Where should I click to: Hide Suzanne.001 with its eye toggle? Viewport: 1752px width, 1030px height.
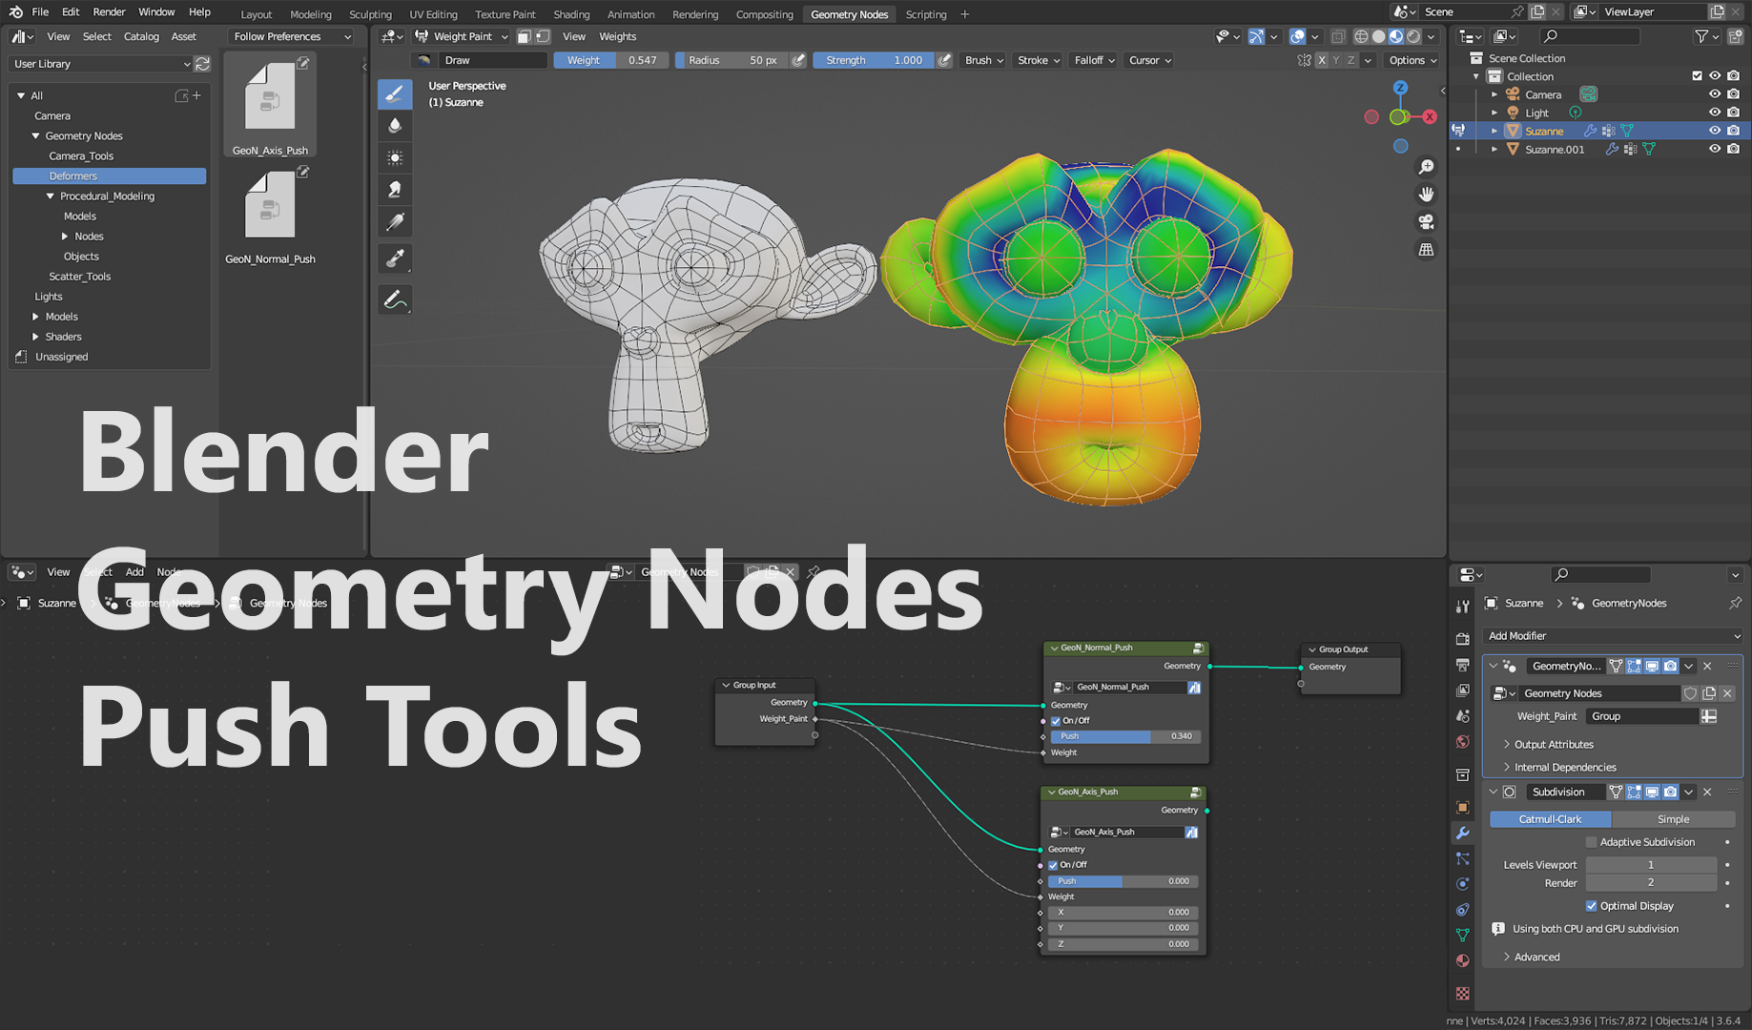click(1715, 149)
